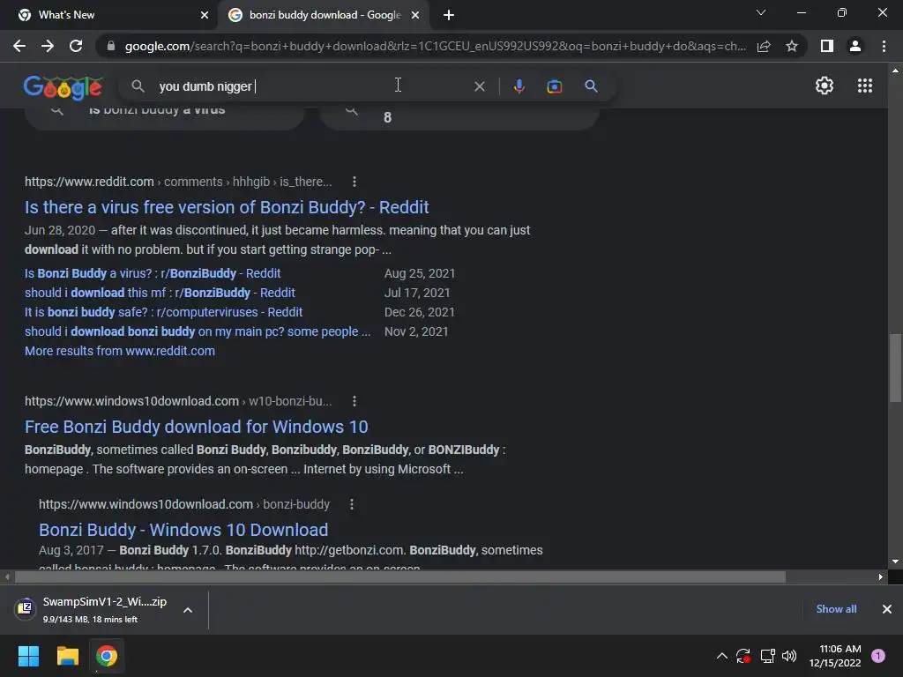Search by image with camera icon
The height and width of the screenshot is (677, 903).
[554, 86]
